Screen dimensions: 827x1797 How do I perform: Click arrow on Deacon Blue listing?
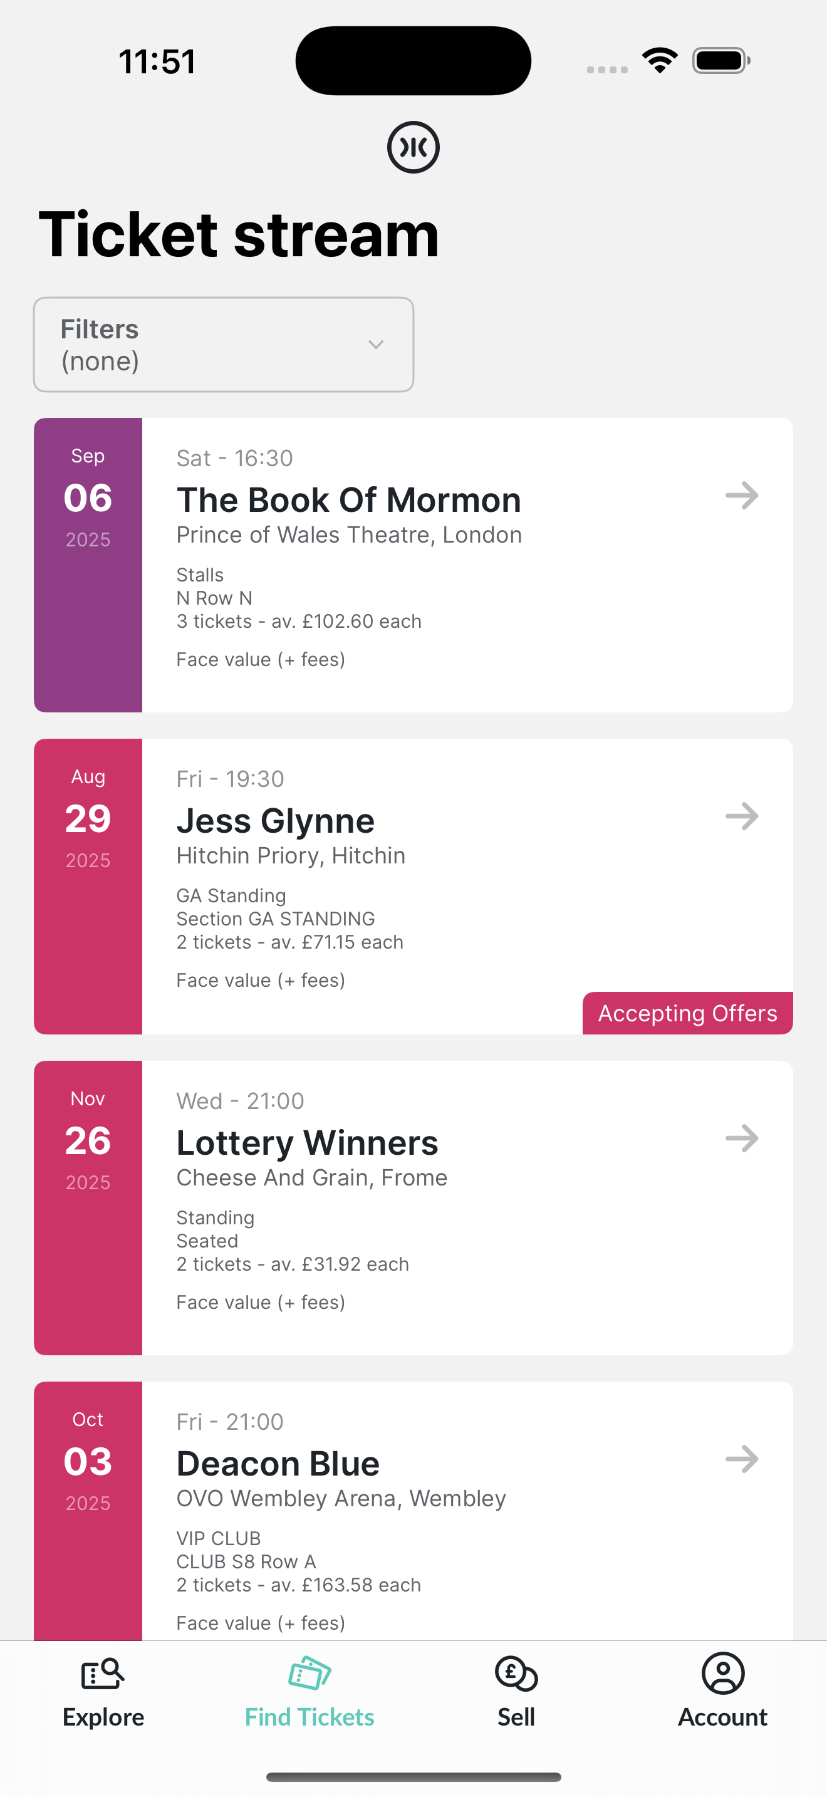pyautogui.click(x=742, y=1459)
